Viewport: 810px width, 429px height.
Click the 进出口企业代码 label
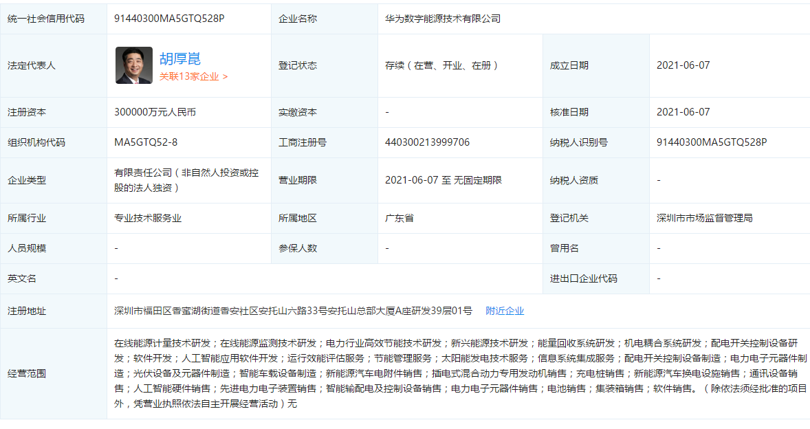tap(584, 278)
